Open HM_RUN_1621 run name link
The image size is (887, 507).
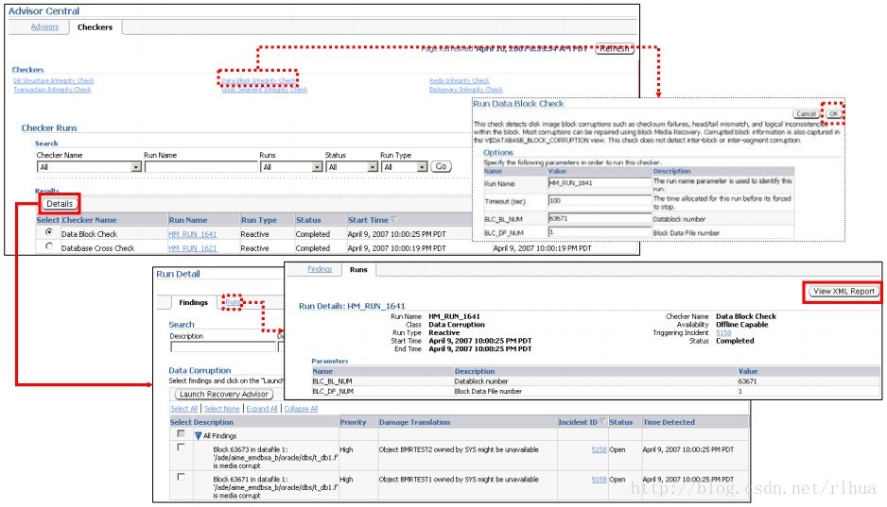click(x=192, y=248)
